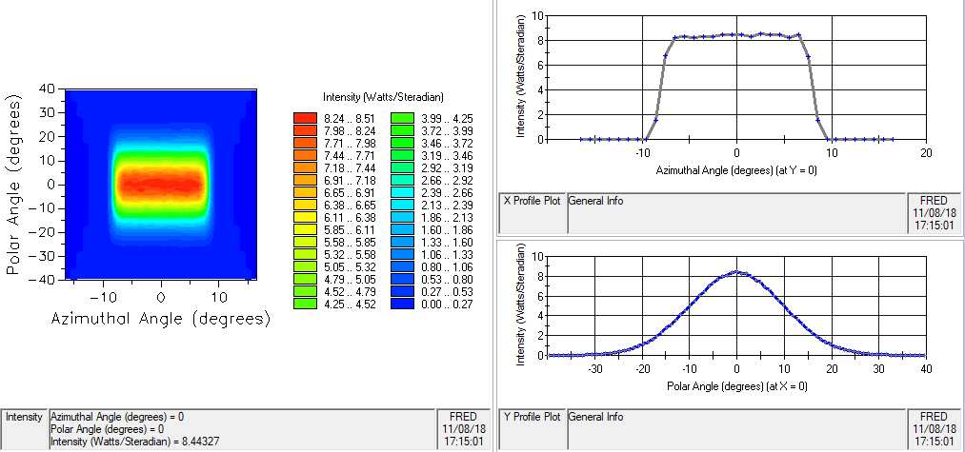Click the red center of the intensity map

pyautogui.click(x=161, y=183)
